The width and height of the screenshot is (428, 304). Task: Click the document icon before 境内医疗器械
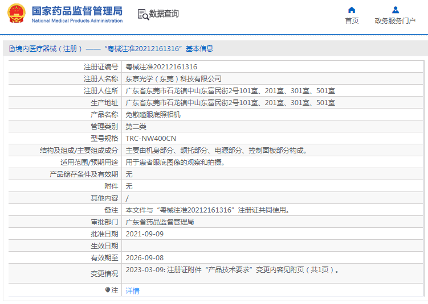(x=12, y=49)
